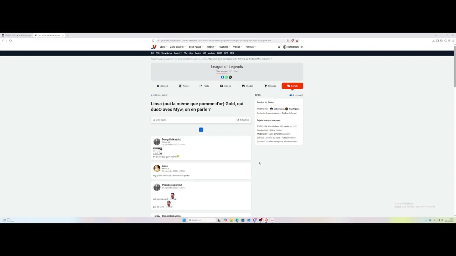
Task: Go back with the browser back arrow
Action: click(x=3, y=41)
